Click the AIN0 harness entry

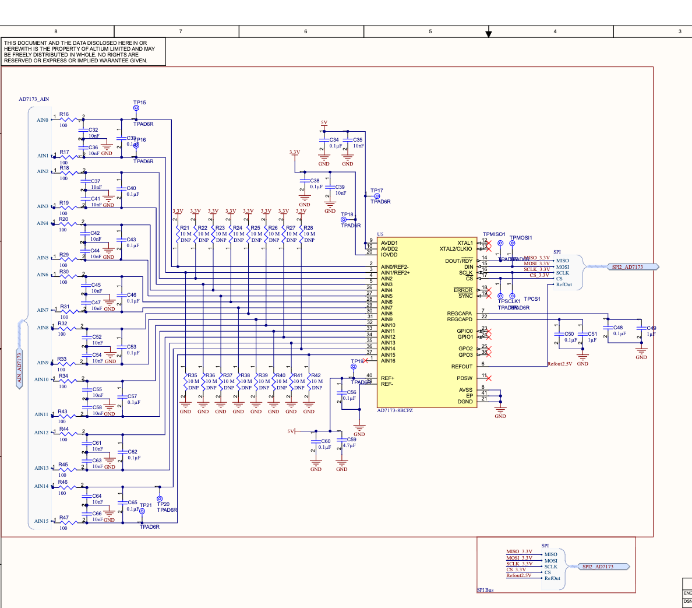(x=43, y=120)
